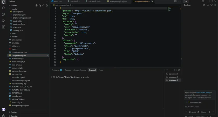Open eslint.config.mjs file
This screenshot has width=218, height=117.
coord(18,62)
